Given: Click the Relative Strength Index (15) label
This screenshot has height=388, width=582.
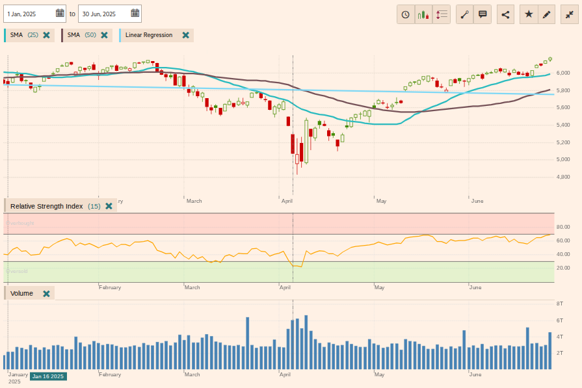Looking at the screenshot, I should tap(55, 206).
